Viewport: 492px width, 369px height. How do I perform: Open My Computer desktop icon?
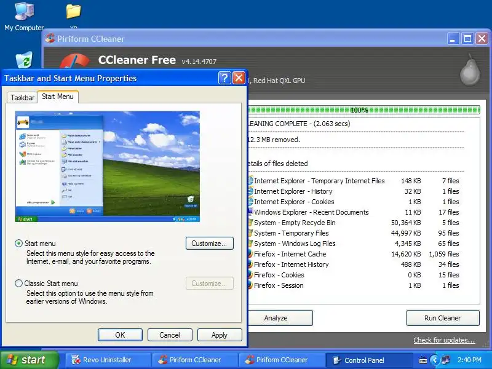(x=24, y=17)
